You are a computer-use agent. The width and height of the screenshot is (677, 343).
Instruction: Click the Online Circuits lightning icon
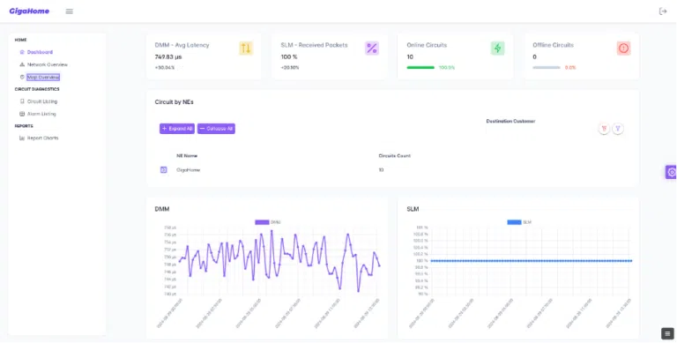pos(498,48)
